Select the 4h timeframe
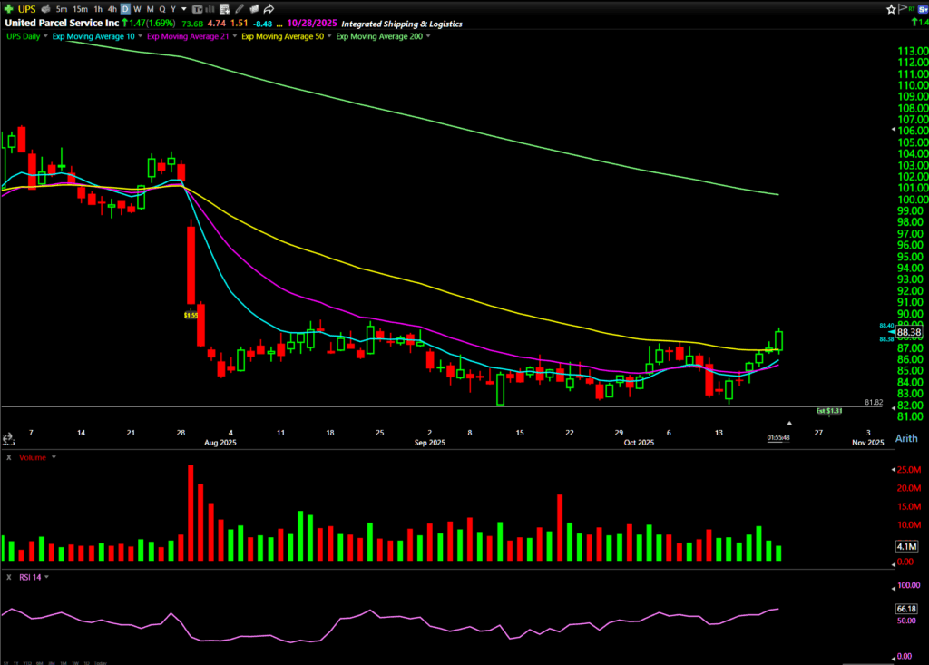 coord(112,9)
